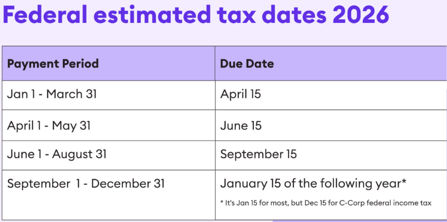Click the footnote line below January 15

point(326,202)
